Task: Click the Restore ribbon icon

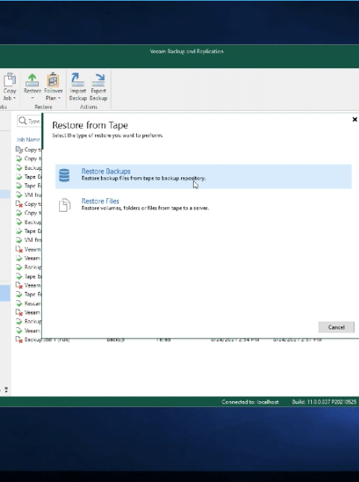Action: point(32,80)
